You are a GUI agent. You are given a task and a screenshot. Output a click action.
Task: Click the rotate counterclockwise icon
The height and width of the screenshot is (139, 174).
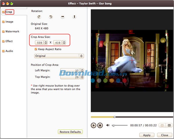tap(50, 17)
